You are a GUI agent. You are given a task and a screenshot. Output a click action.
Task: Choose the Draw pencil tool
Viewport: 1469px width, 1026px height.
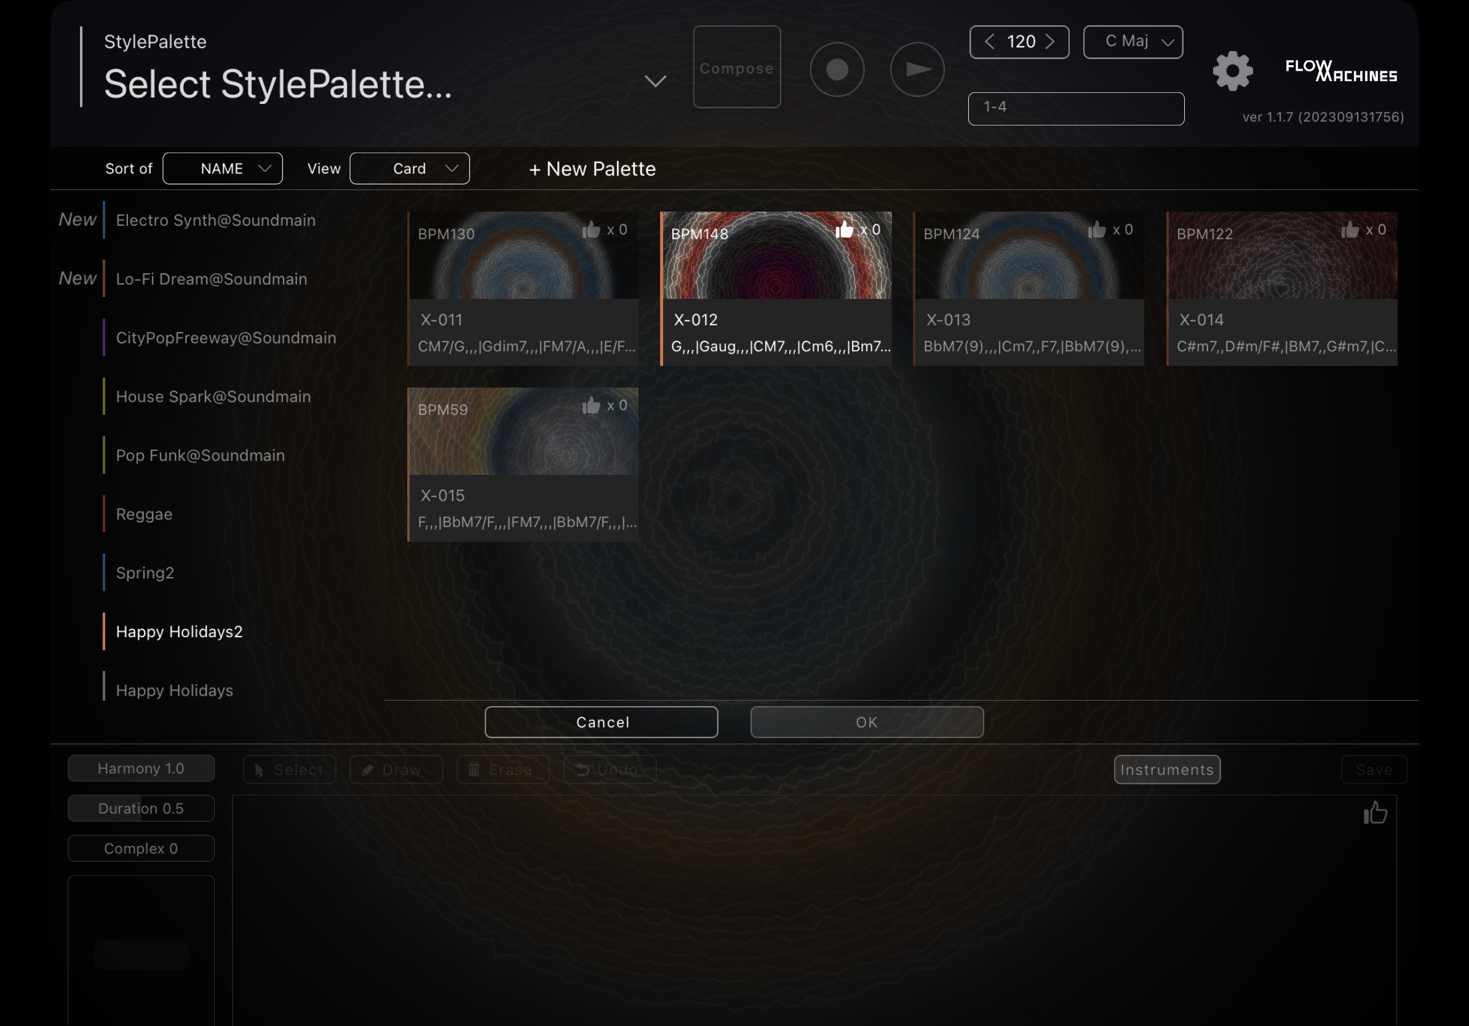coord(396,769)
